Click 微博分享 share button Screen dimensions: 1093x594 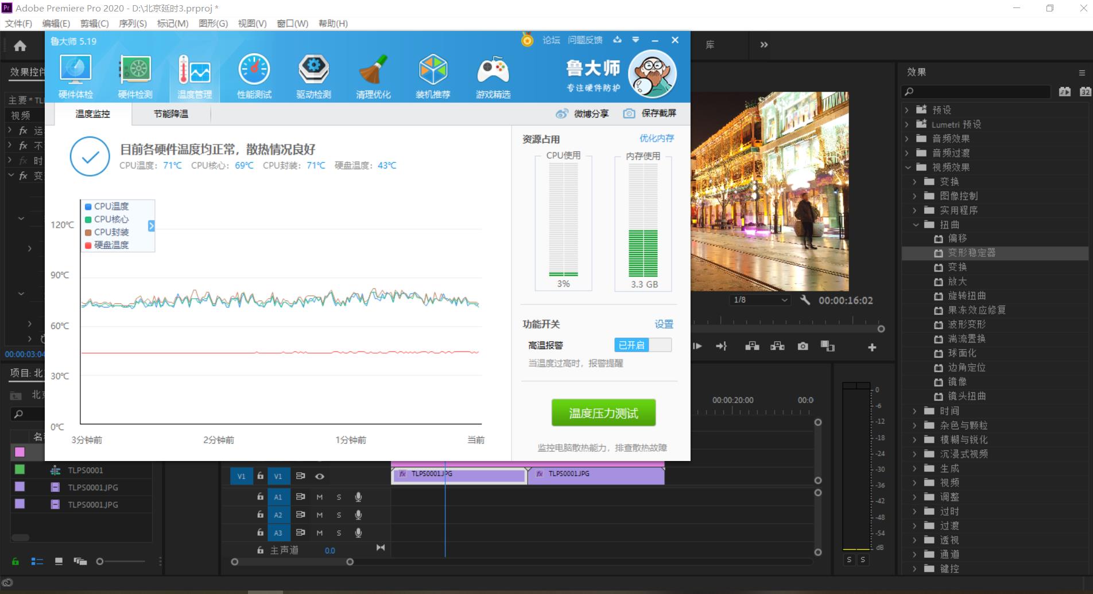tap(582, 114)
